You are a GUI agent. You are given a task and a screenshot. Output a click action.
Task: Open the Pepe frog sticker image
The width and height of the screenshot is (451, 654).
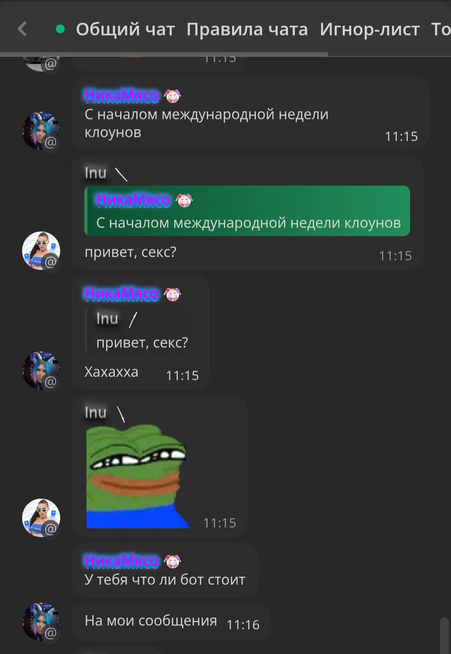click(137, 476)
